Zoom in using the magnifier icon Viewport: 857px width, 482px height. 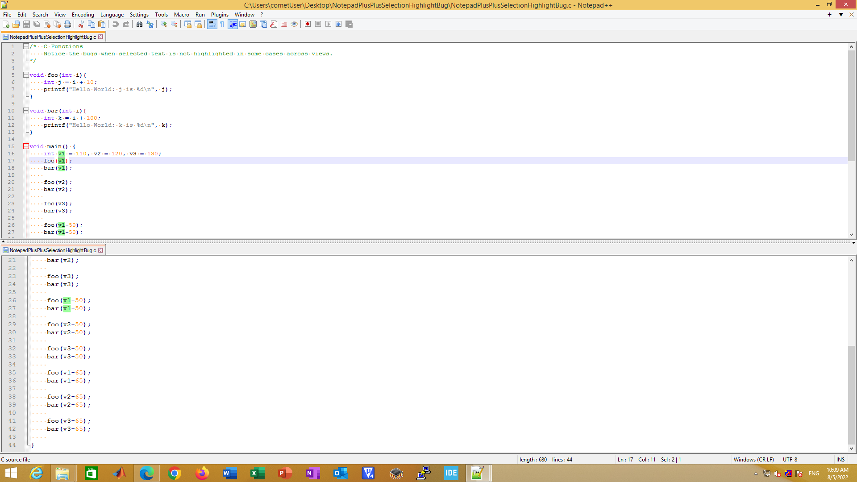162,24
